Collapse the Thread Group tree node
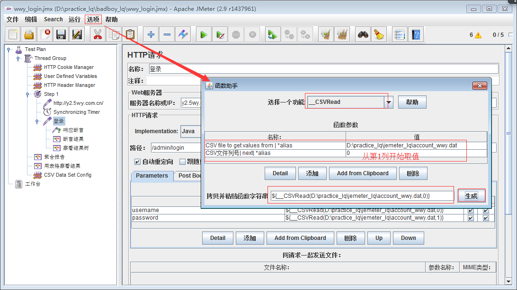 point(18,58)
